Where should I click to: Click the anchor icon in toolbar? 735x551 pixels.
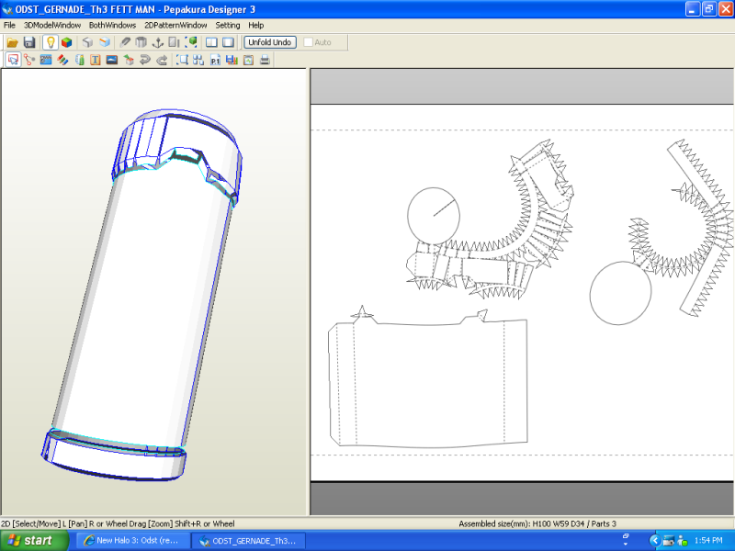pos(156,42)
